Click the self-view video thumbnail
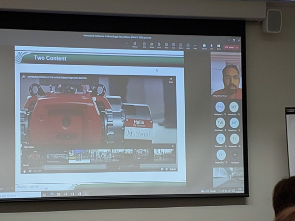 pyautogui.click(x=228, y=177)
